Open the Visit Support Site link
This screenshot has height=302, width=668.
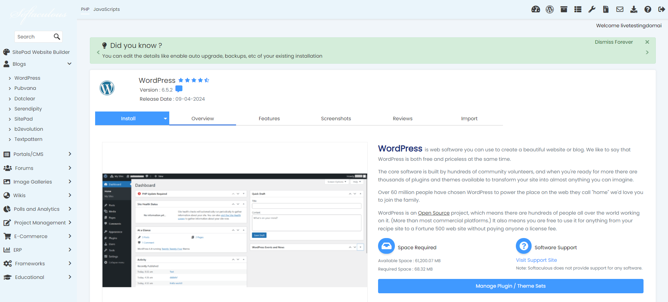(536, 260)
